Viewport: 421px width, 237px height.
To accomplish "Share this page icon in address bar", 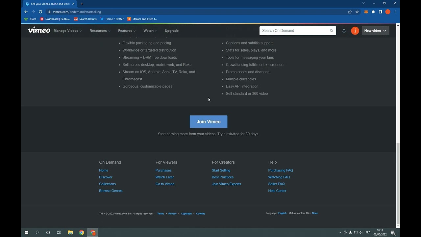I will coord(350,12).
